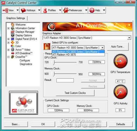Select ATI Radeon HD 3800 Series SyncMaster option
Viewport: 137px width, 131px height.
click(x=78, y=52)
